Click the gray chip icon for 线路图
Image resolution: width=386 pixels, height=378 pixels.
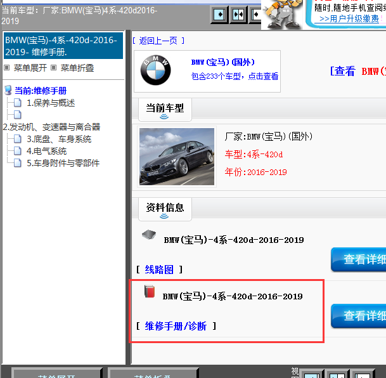(x=149, y=235)
